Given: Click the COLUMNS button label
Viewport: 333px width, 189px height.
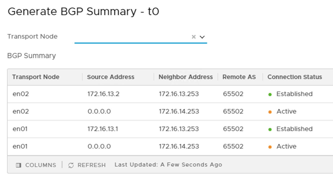Looking at the screenshot, I should point(40,165).
